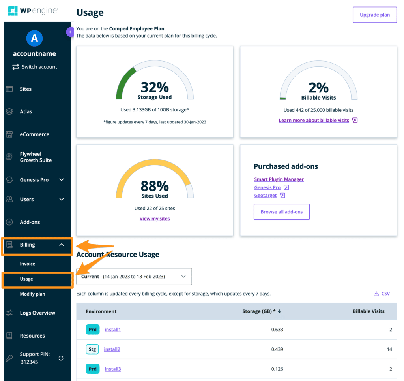Select Modify plan in Billing submenu
Image resolution: width=404 pixels, height=381 pixels.
pyautogui.click(x=32, y=294)
